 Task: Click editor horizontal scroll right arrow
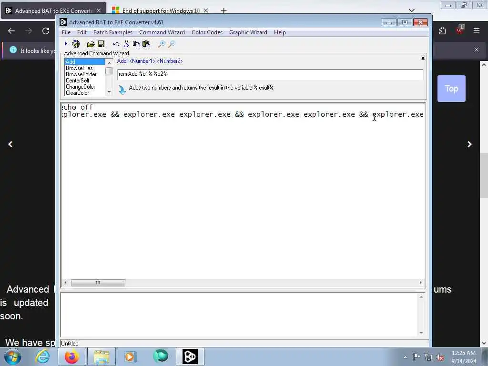click(x=420, y=283)
